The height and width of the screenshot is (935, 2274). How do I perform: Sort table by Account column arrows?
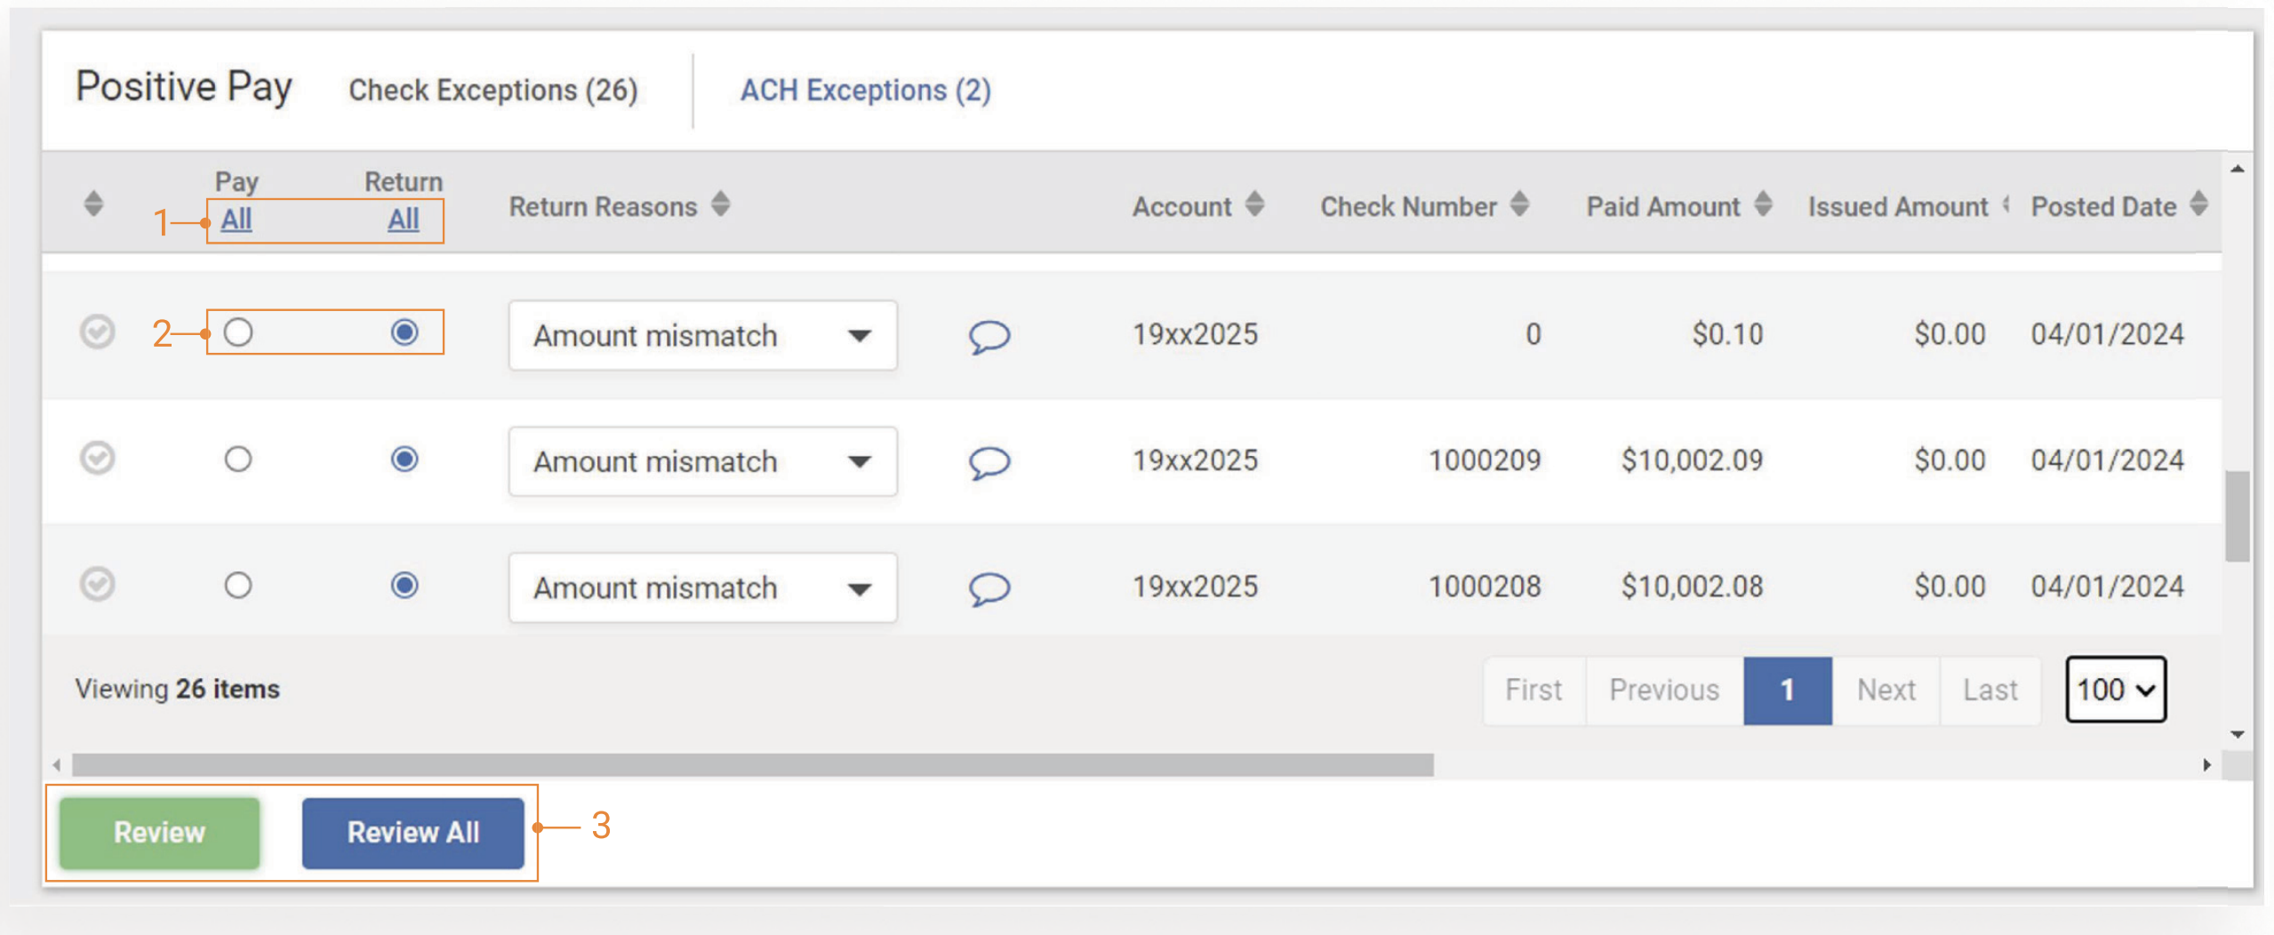click(1254, 205)
